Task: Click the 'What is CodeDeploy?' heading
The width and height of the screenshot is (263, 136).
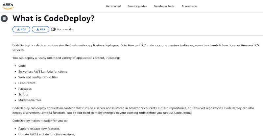Action: coord(54,18)
